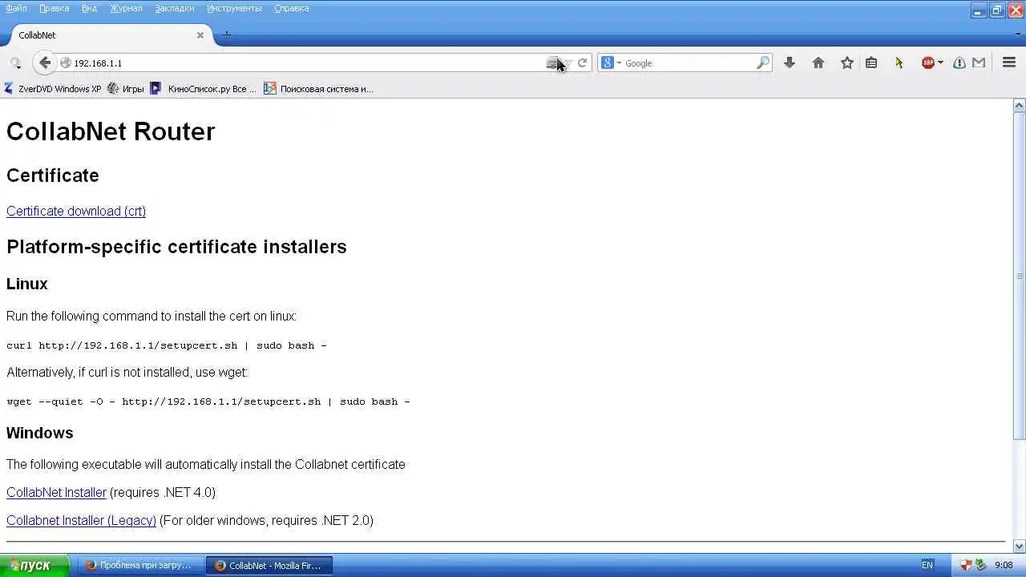This screenshot has width=1026, height=577.
Task: Click the warning triangle toolbar icon
Action: click(959, 63)
